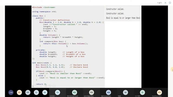173x97 pixels.
Task: Close the image viewer with the X
Action: 165,3
